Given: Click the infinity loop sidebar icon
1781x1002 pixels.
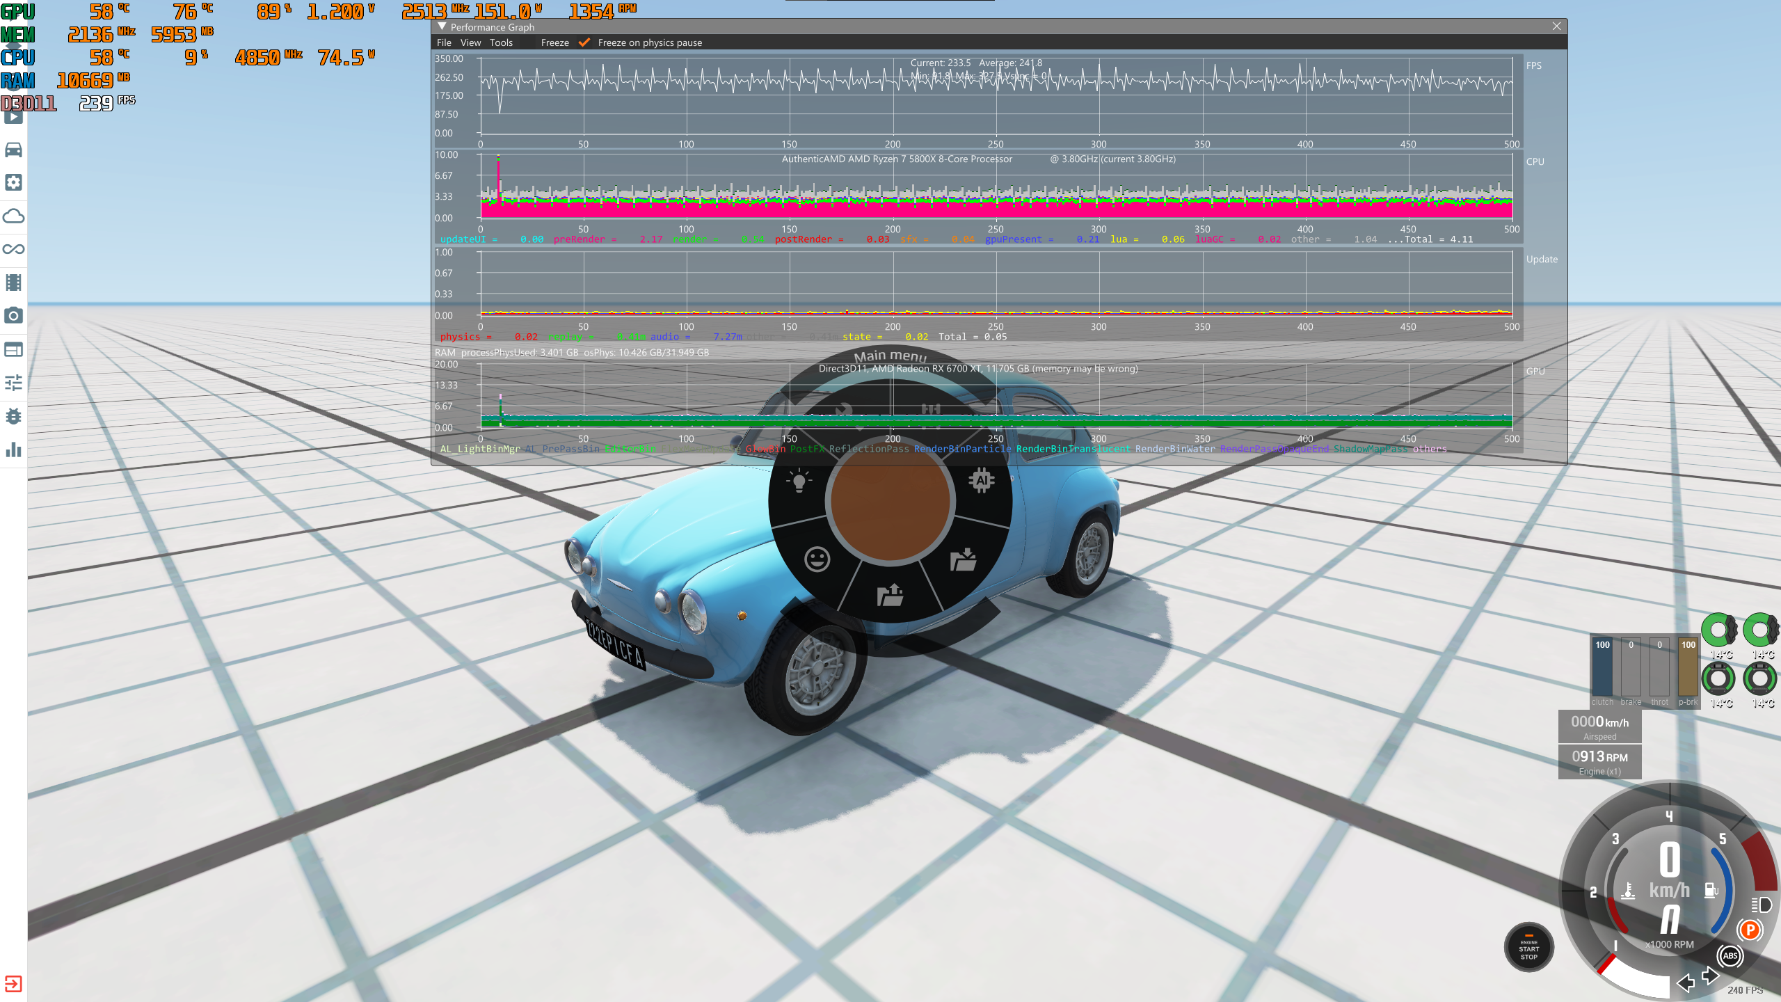Looking at the screenshot, I should tap(13, 249).
